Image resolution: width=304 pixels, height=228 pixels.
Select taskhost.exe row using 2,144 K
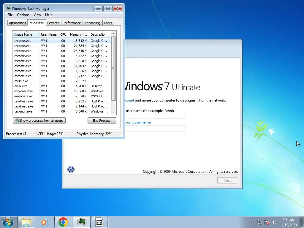coord(62,106)
